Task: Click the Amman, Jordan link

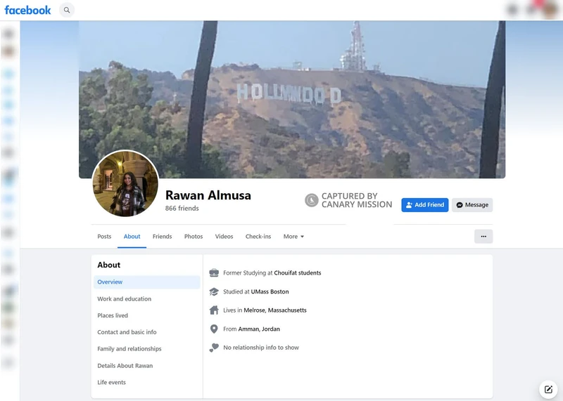Action: (259, 329)
